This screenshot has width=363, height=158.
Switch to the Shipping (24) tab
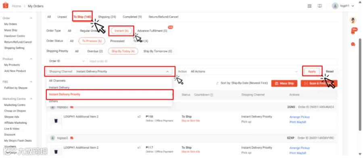tap(107, 17)
